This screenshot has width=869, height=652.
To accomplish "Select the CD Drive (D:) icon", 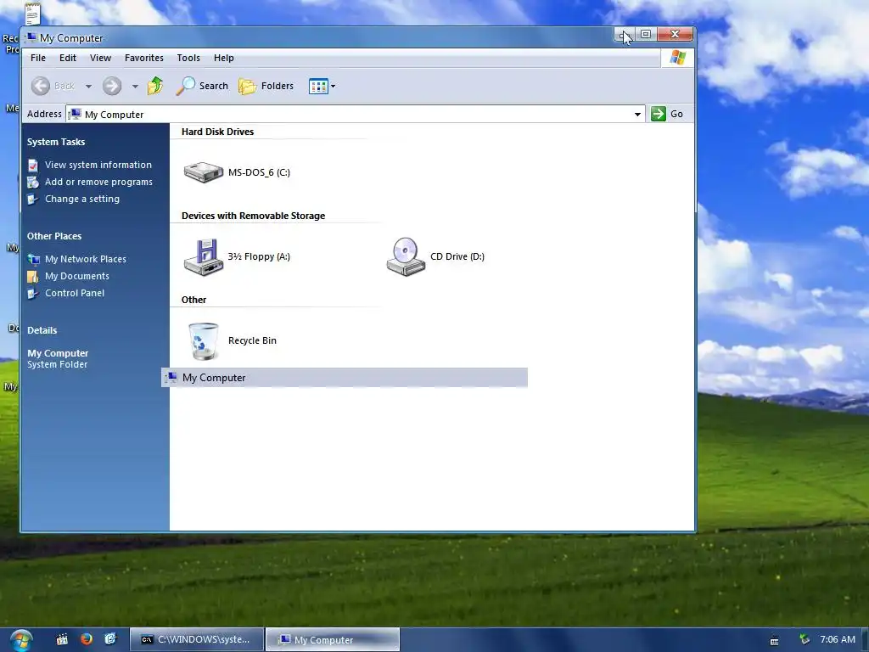I will coord(406,256).
